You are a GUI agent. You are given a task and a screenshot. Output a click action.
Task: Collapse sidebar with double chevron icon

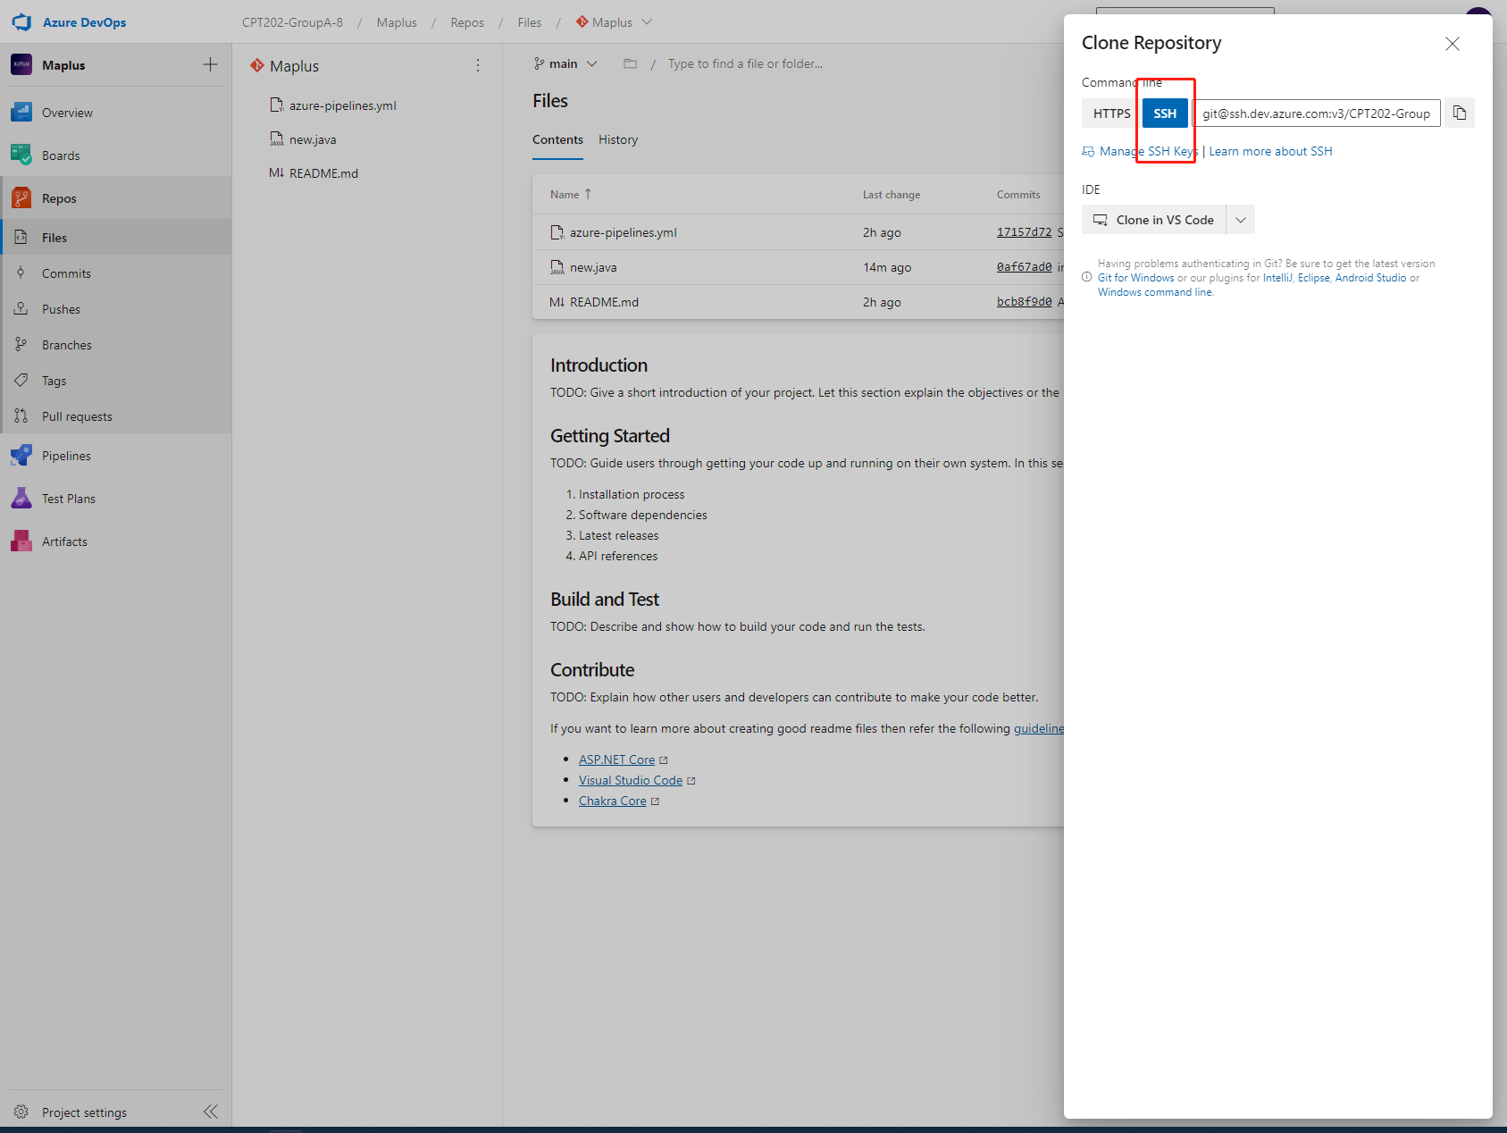(211, 1112)
